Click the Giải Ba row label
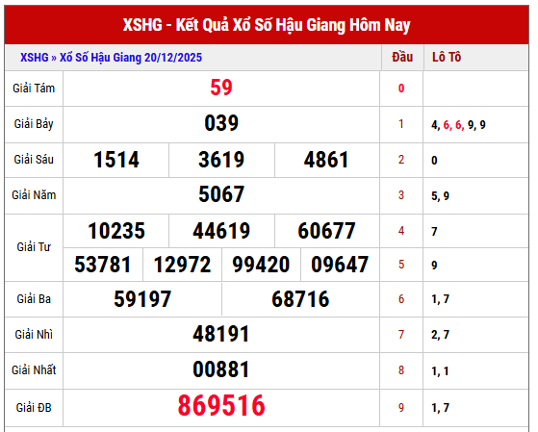This screenshot has height=432, width=538. 34,299
